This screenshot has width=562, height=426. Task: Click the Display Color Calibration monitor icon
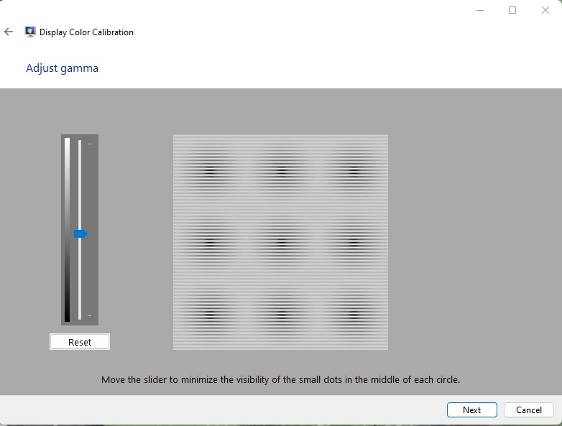click(x=30, y=32)
